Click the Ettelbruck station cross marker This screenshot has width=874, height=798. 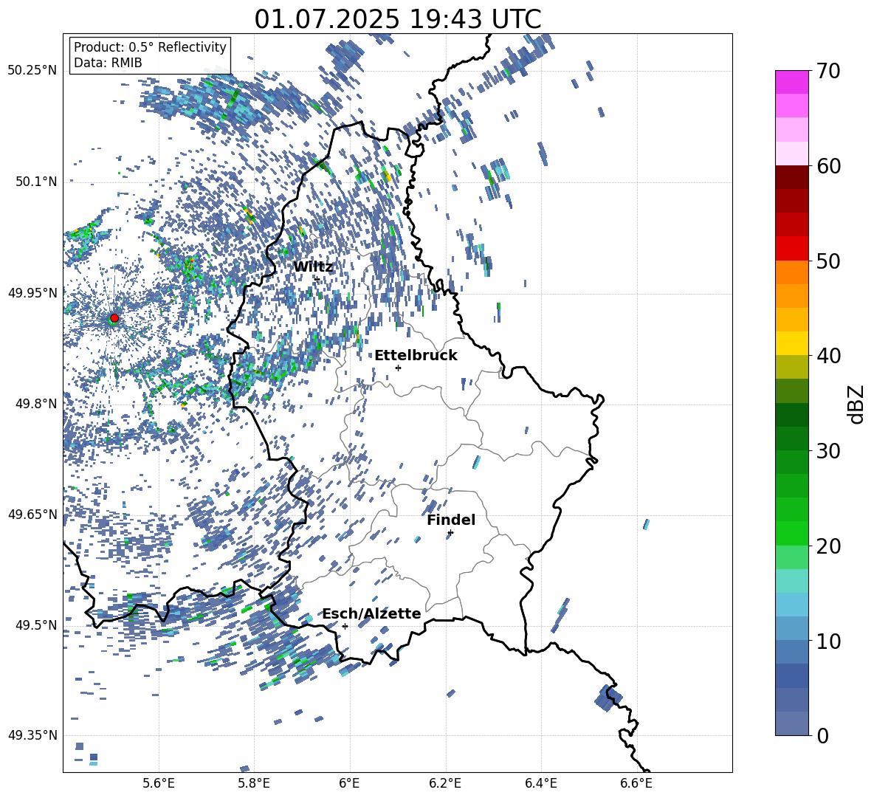[x=398, y=368]
